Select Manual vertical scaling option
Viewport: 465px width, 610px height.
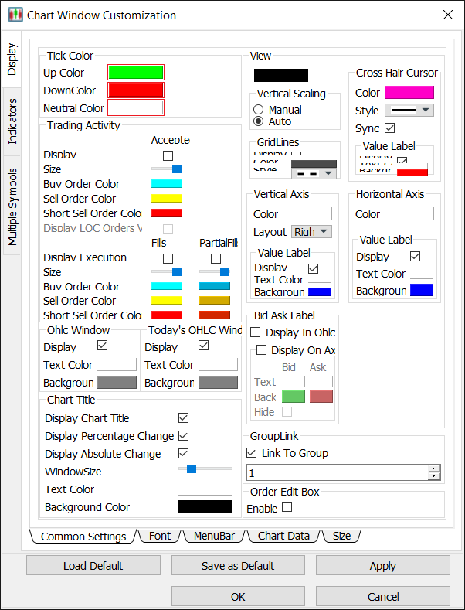[x=259, y=110]
